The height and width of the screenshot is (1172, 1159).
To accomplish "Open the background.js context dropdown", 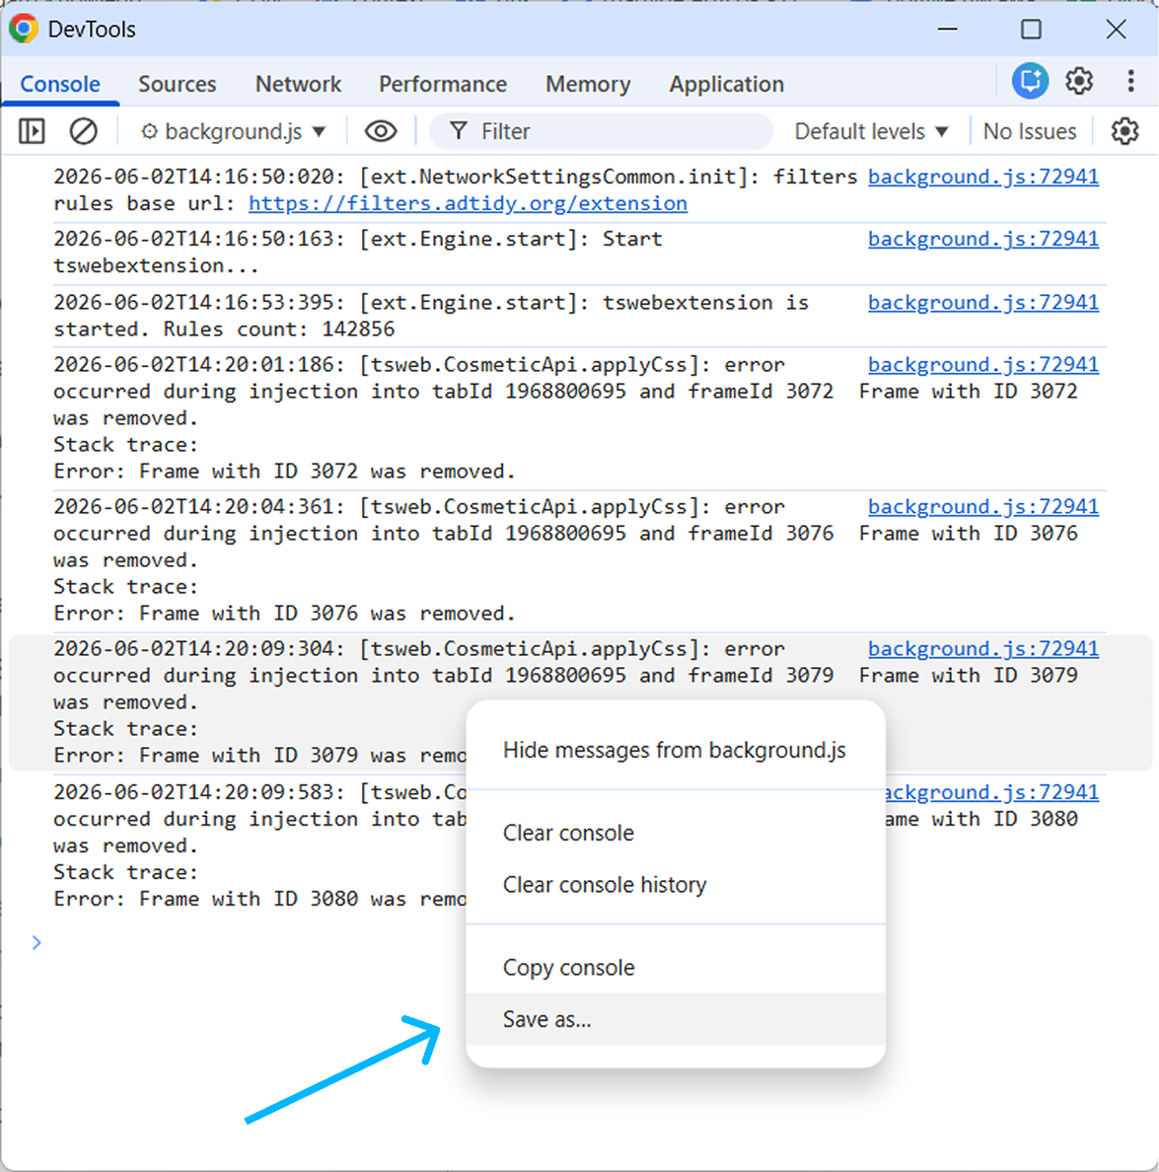I will tap(234, 131).
